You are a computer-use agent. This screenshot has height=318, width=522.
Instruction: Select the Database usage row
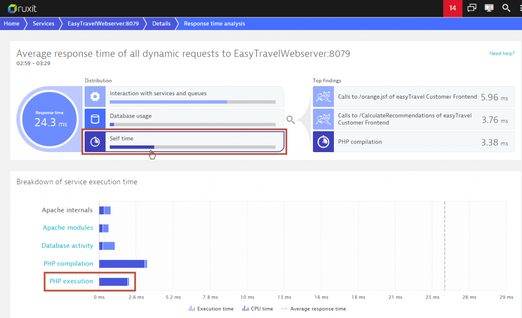click(x=185, y=119)
